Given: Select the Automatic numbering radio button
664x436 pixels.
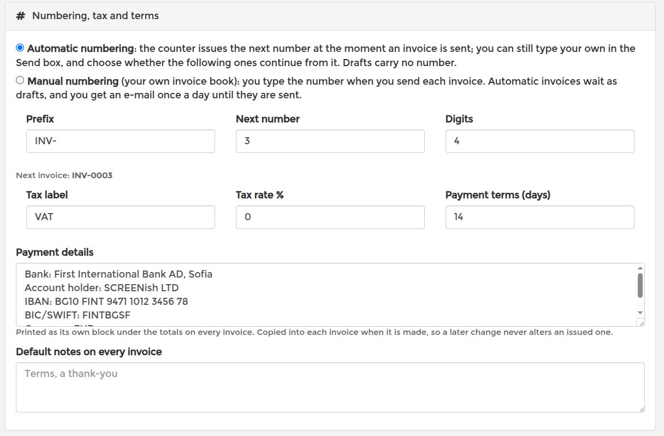Looking at the screenshot, I should tap(20, 48).
